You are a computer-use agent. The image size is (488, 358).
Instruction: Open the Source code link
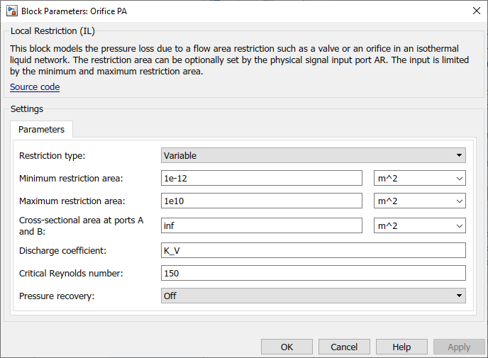tap(35, 87)
